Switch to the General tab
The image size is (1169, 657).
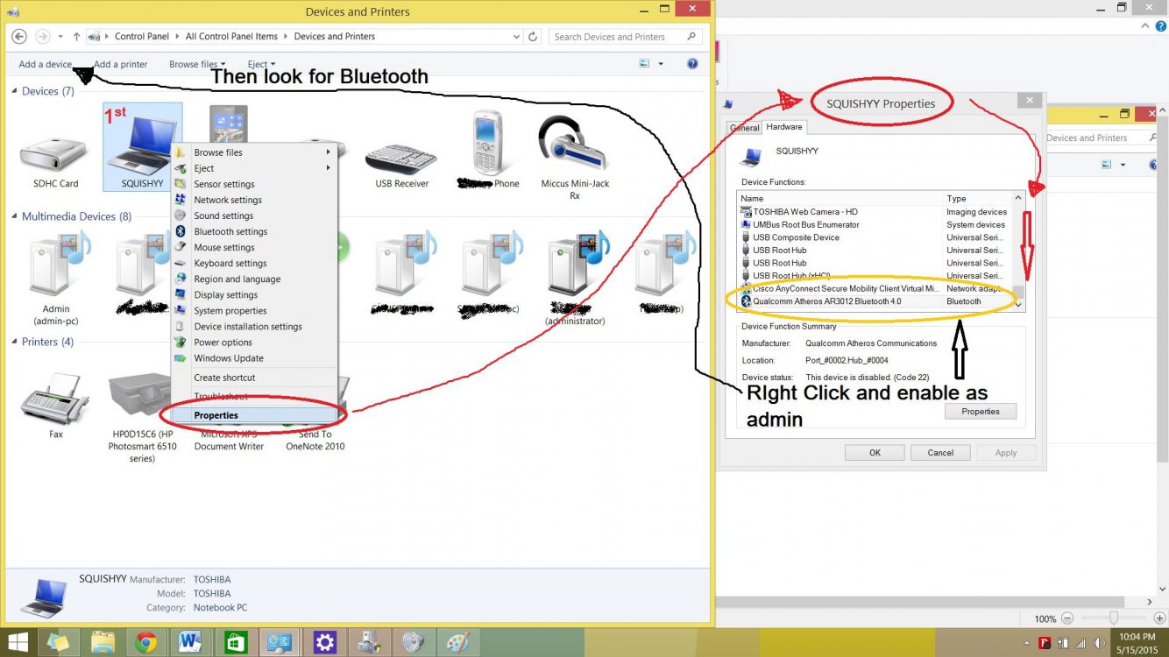click(x=745, y=128)
